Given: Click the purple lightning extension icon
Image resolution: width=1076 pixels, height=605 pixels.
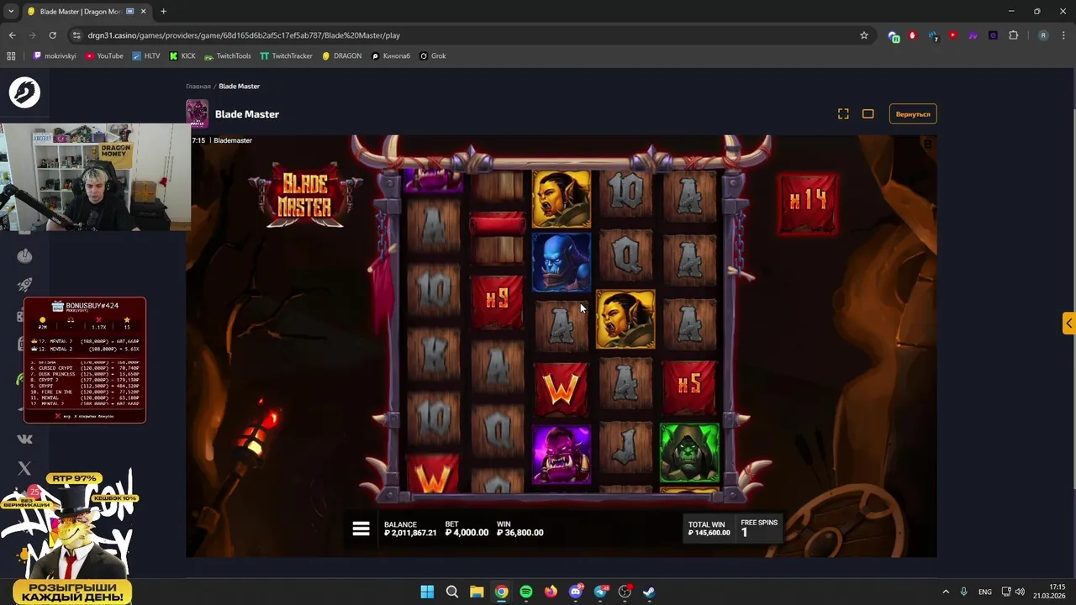Looking at the screenshot, I should point(973,35).
